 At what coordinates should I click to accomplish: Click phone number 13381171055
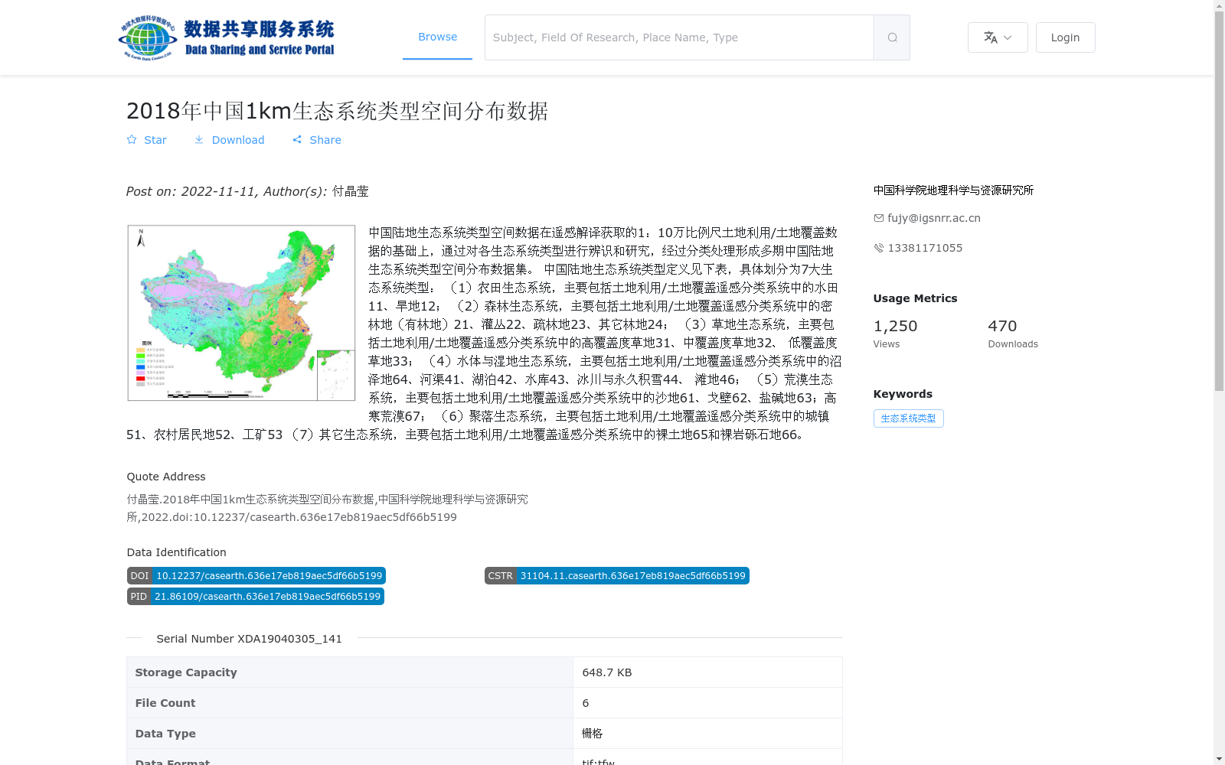(x=925, y=248)
